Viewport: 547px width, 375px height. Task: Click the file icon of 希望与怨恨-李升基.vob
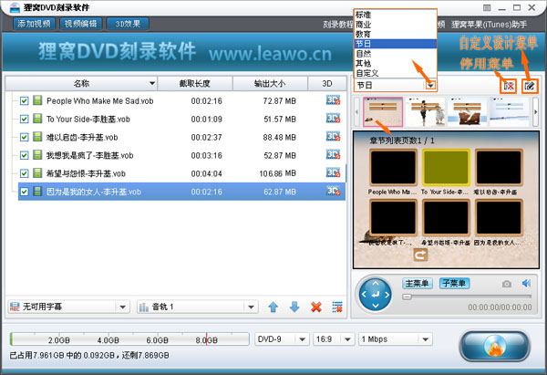point(37,173)
